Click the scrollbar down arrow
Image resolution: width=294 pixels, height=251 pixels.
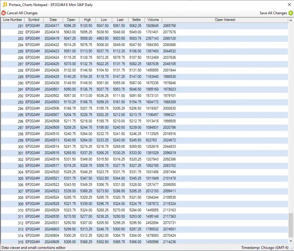[x=291, y=241]
